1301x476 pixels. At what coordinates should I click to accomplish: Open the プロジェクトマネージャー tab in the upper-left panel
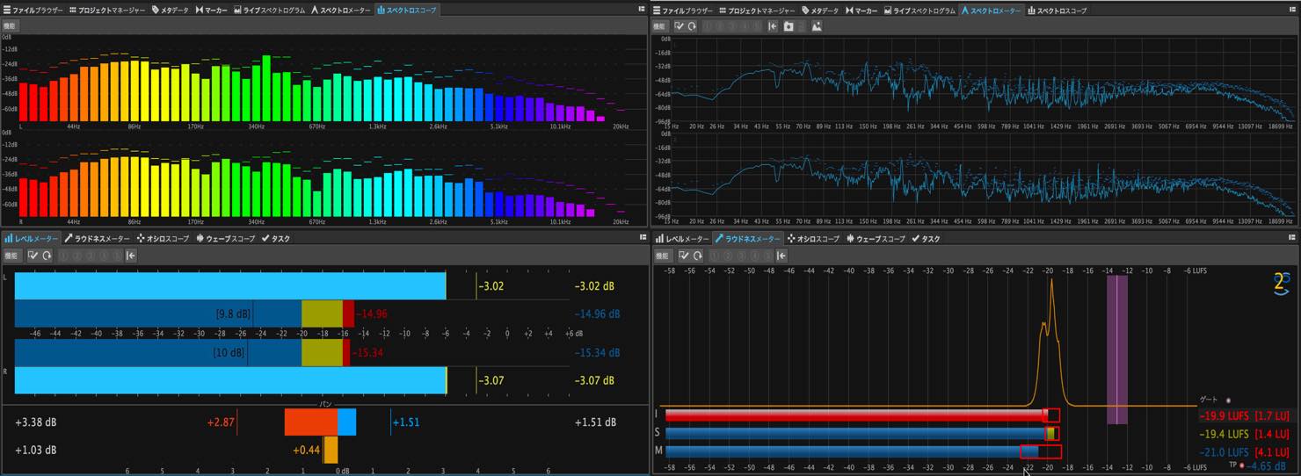[106, 10]
